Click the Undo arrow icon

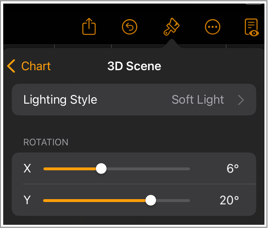(x=130, y=27)
